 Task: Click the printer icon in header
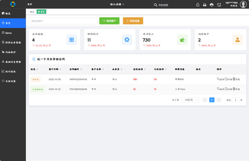(x=205, y=5)
